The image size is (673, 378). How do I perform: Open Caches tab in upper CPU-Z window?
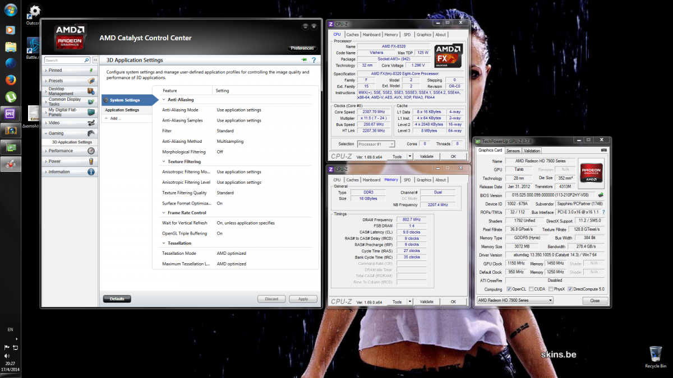point(352,35)
